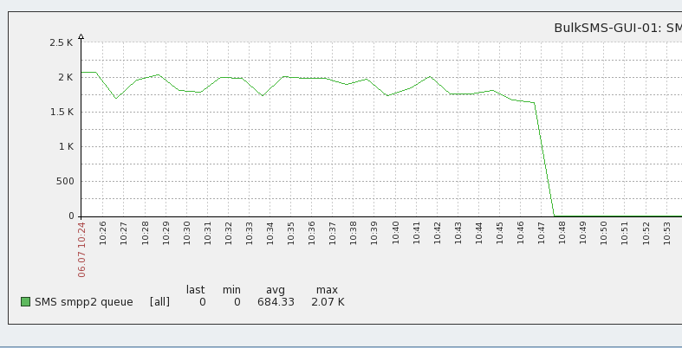
Task: Click the 10:50 time axis label
Action: 604,233
